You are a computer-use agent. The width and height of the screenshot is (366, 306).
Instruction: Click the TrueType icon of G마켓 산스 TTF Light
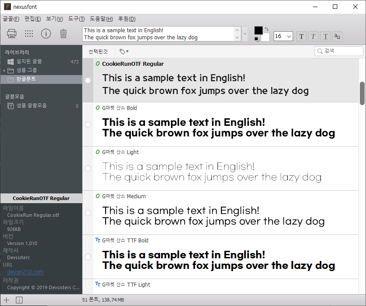point(98,284)
